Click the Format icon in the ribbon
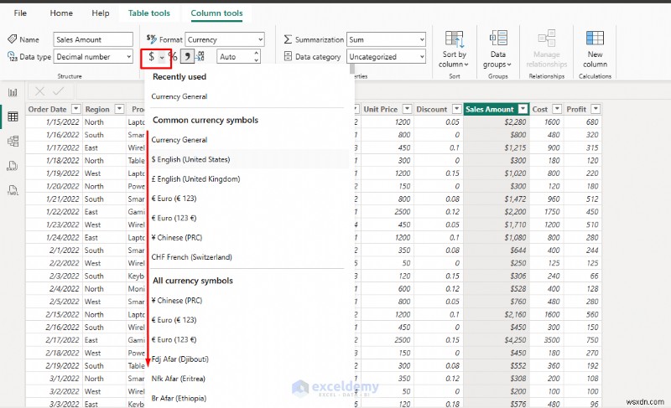The image size is (671, 408). [152, 39]
